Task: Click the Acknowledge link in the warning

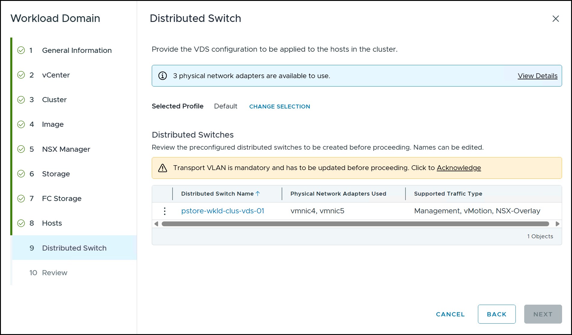Action: (x=459, y=168)
